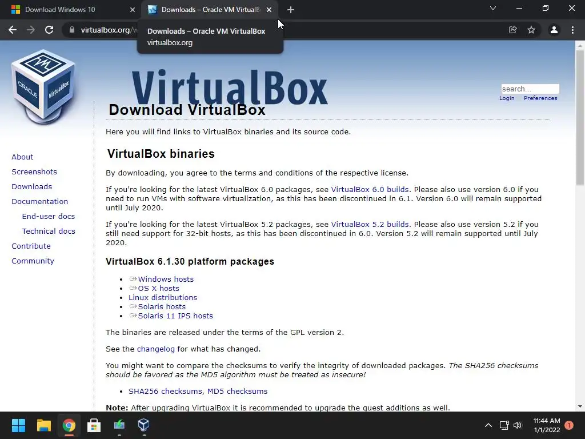This screenshot has height=439, width=585.
Task: Click the page vertical scrollbar thumb
Action: [x=580, y=117]
